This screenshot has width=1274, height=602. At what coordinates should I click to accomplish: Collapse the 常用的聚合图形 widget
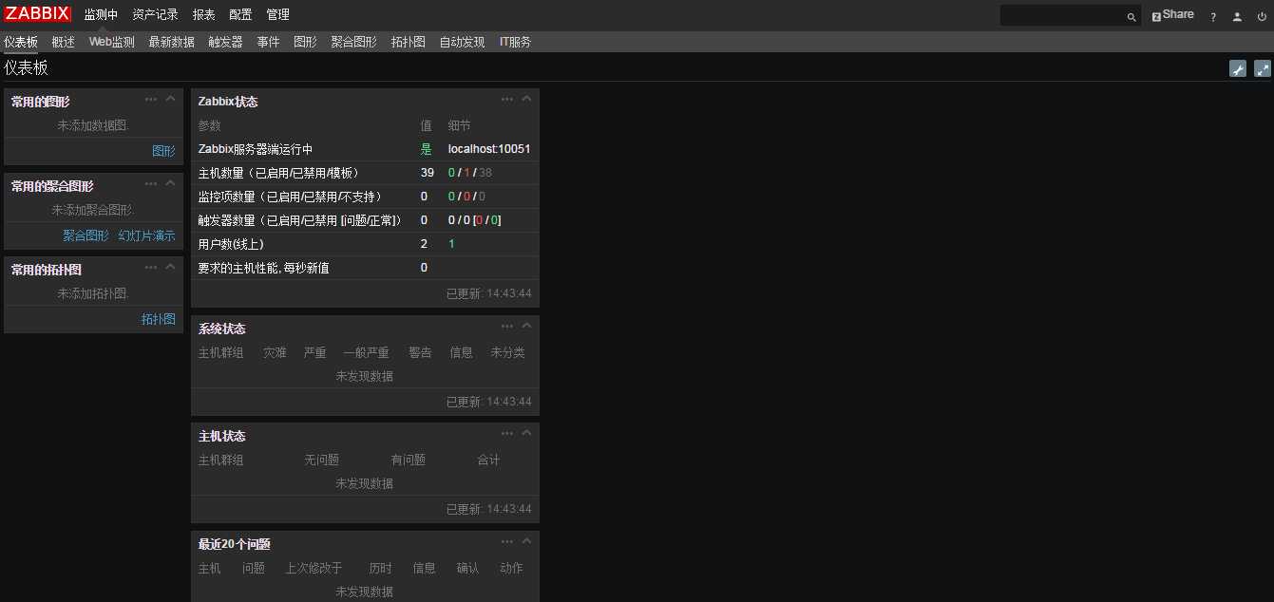(171, 182)
